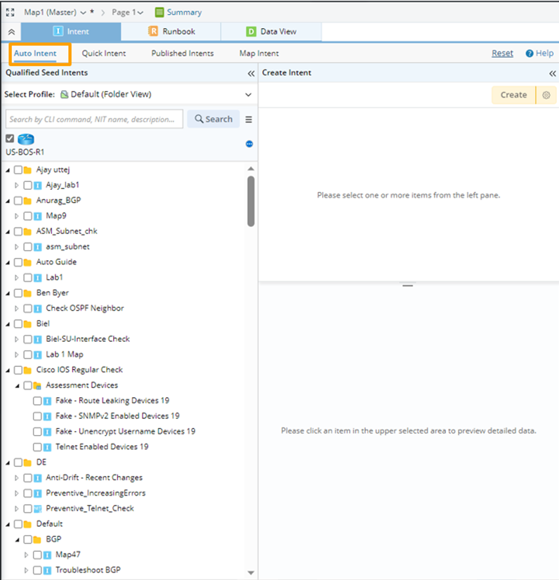Switch to the Data View tab

(271, 32)
